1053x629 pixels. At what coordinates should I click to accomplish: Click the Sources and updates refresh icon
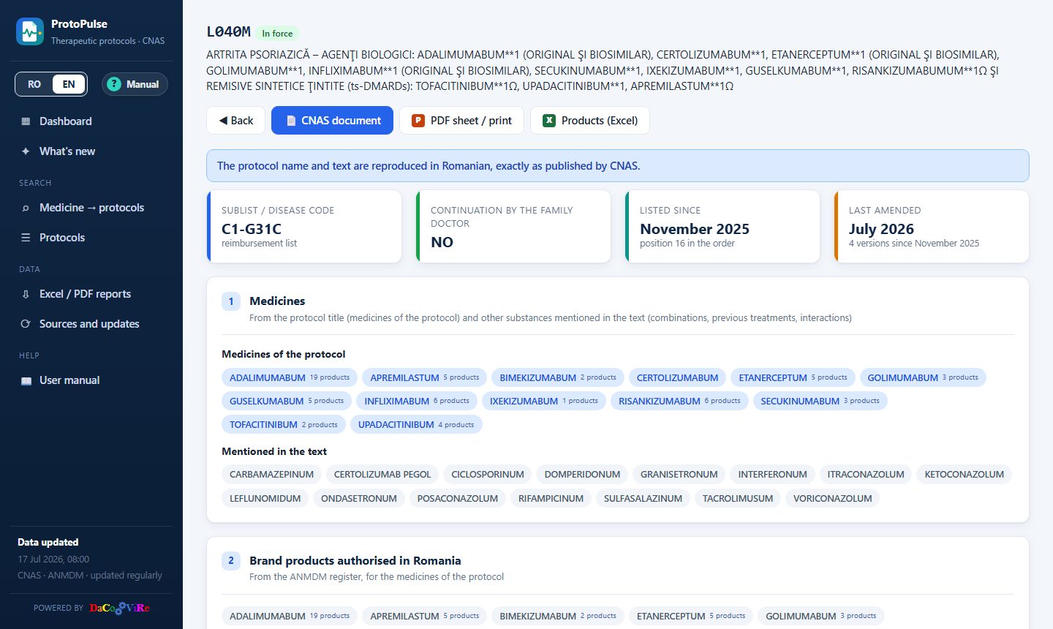pos(26,324)
